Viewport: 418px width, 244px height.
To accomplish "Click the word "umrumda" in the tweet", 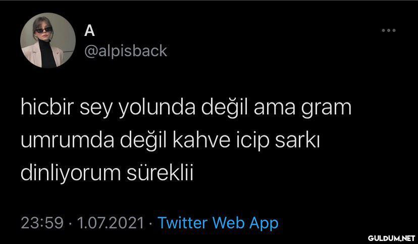I will 68,140.
